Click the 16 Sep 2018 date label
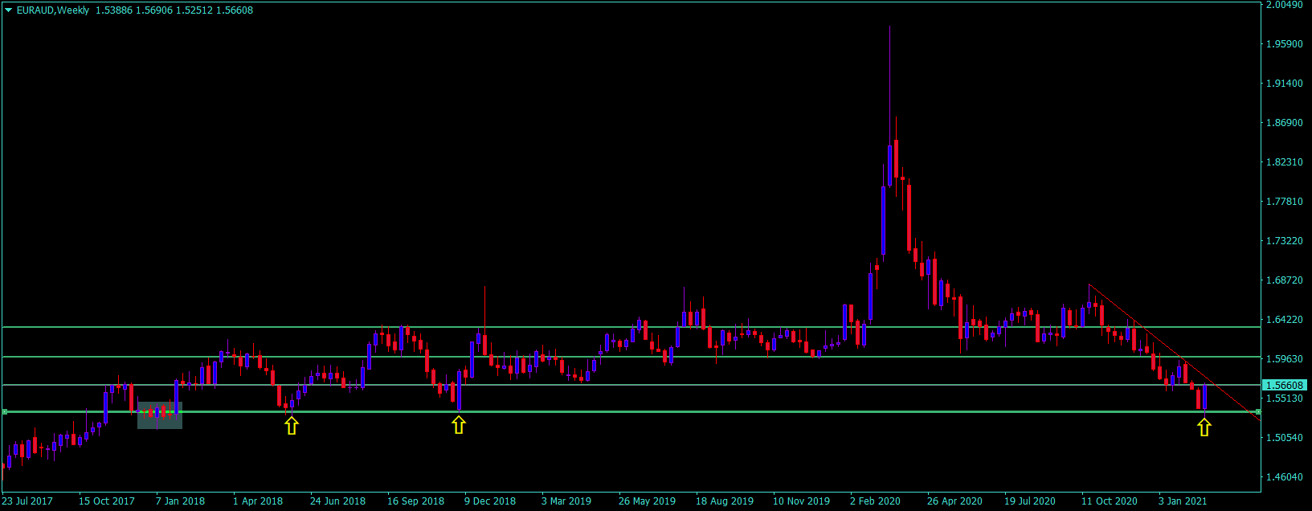 tap(415, 501)
